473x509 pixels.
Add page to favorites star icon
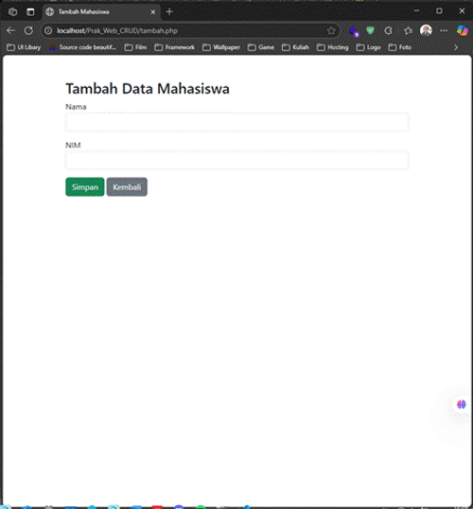331,31
